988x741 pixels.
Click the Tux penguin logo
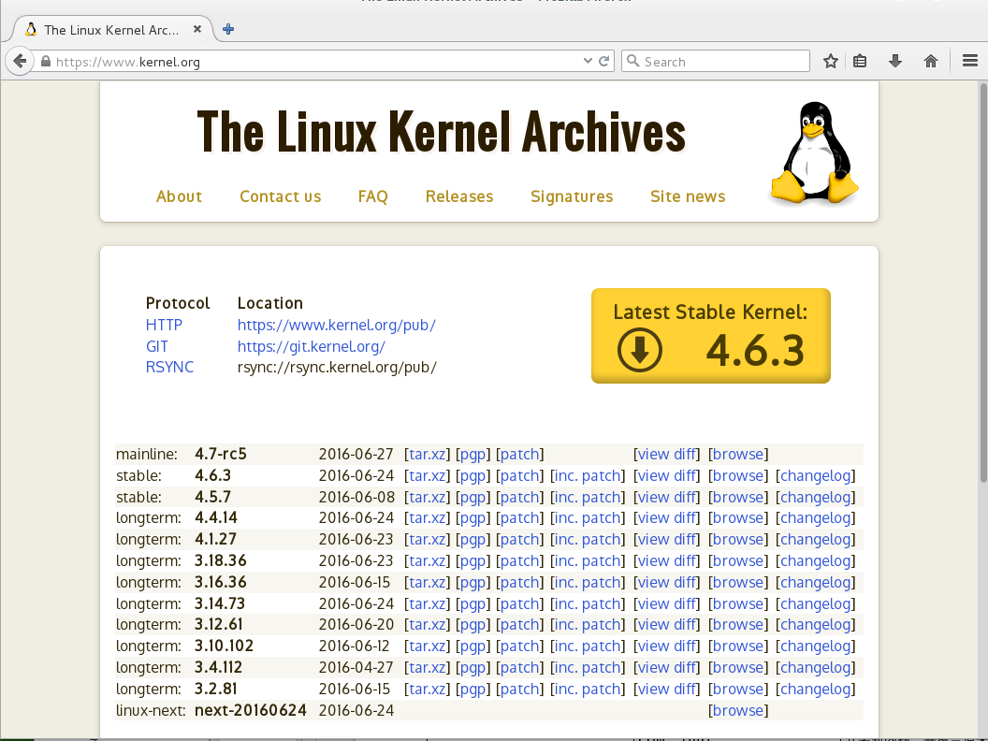pos(814,153)
